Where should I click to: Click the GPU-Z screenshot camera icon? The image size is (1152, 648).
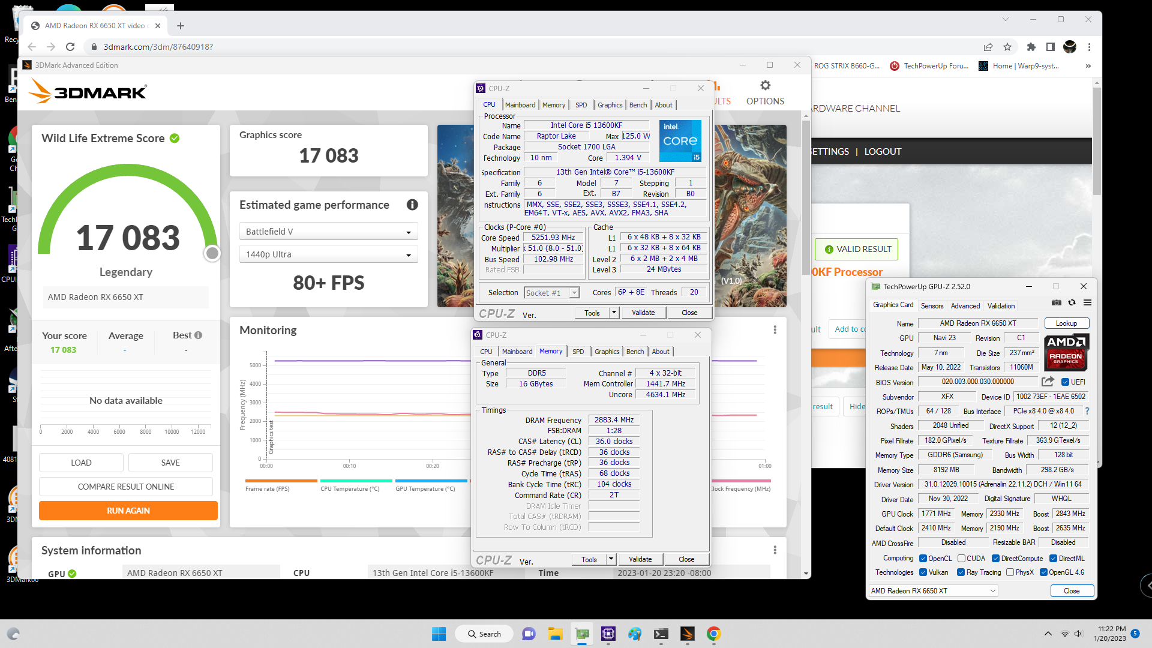1057,302
